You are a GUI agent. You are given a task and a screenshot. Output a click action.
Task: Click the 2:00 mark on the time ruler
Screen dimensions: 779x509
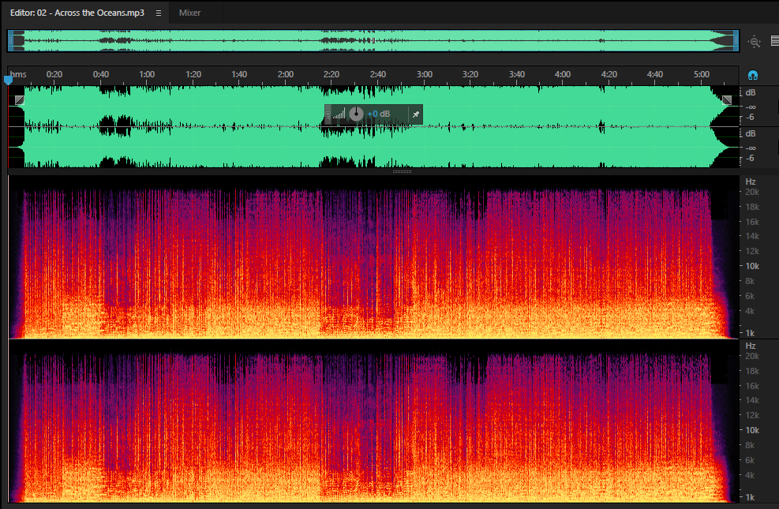pyautogui.click(x=286, y=74)
